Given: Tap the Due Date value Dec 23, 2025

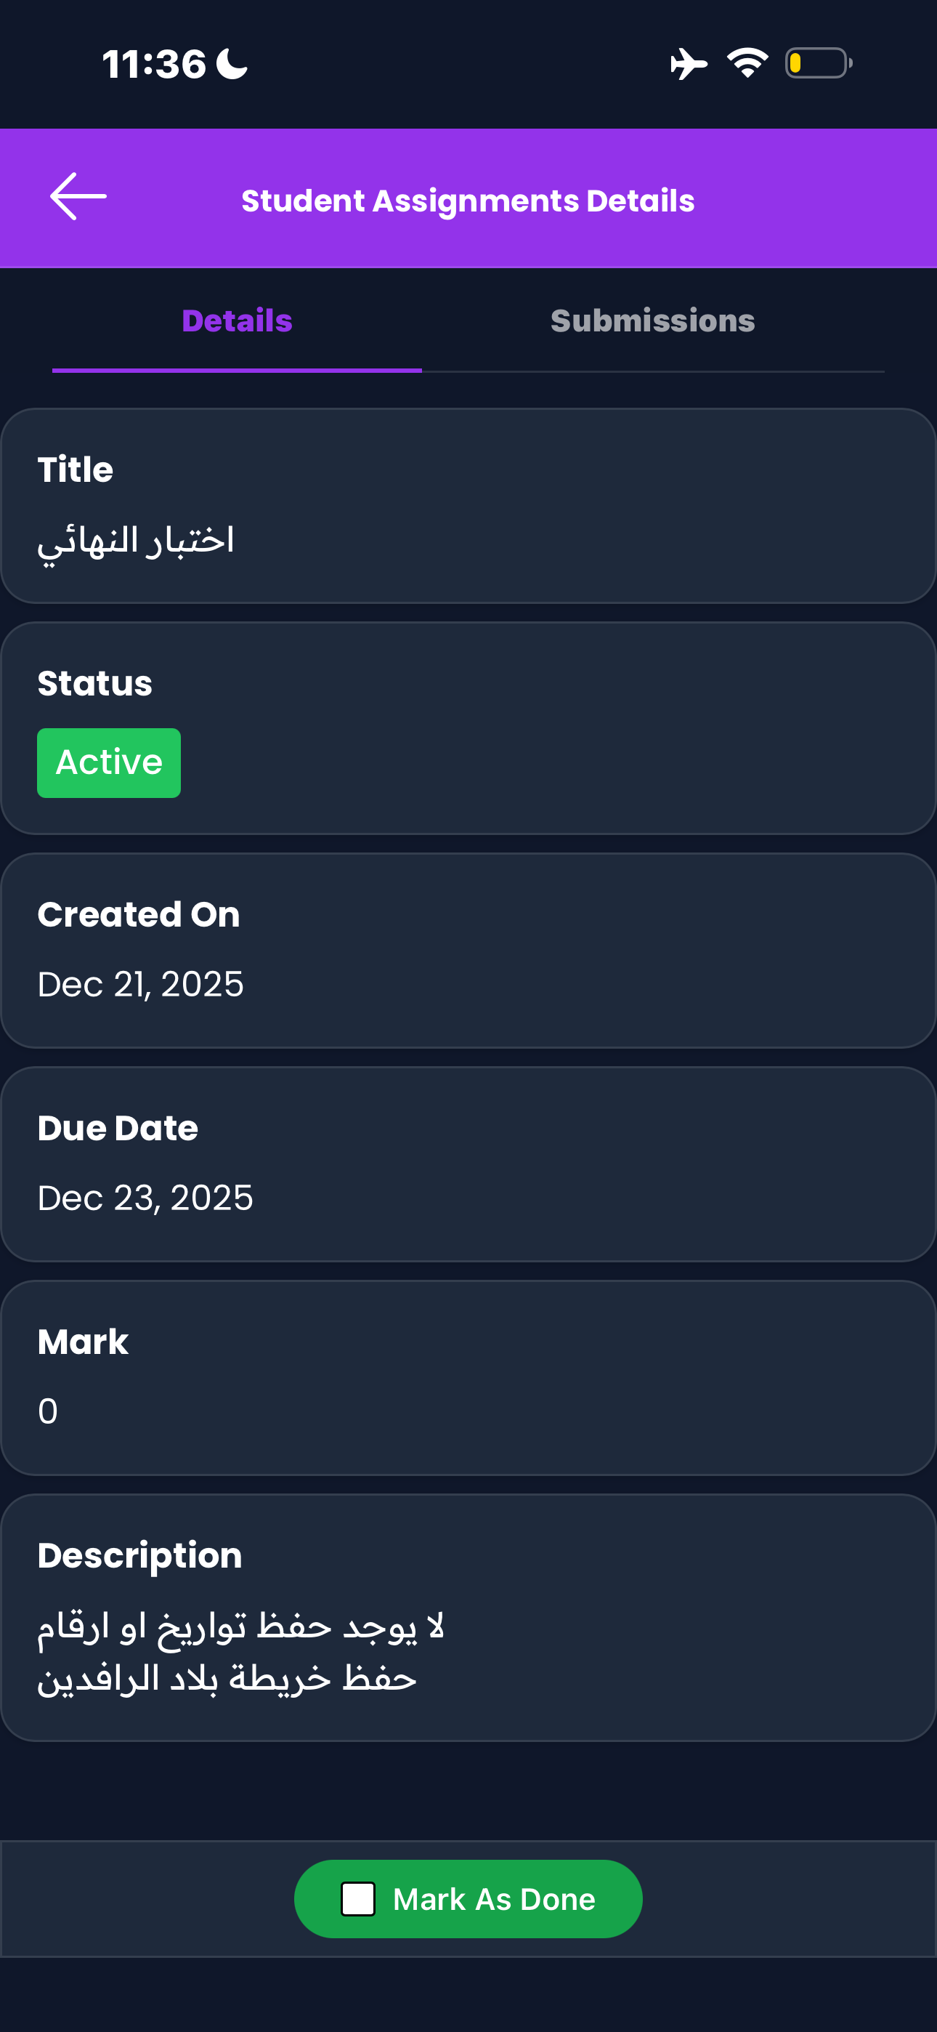Looking at the screenshot, I should coord(145,1198).
